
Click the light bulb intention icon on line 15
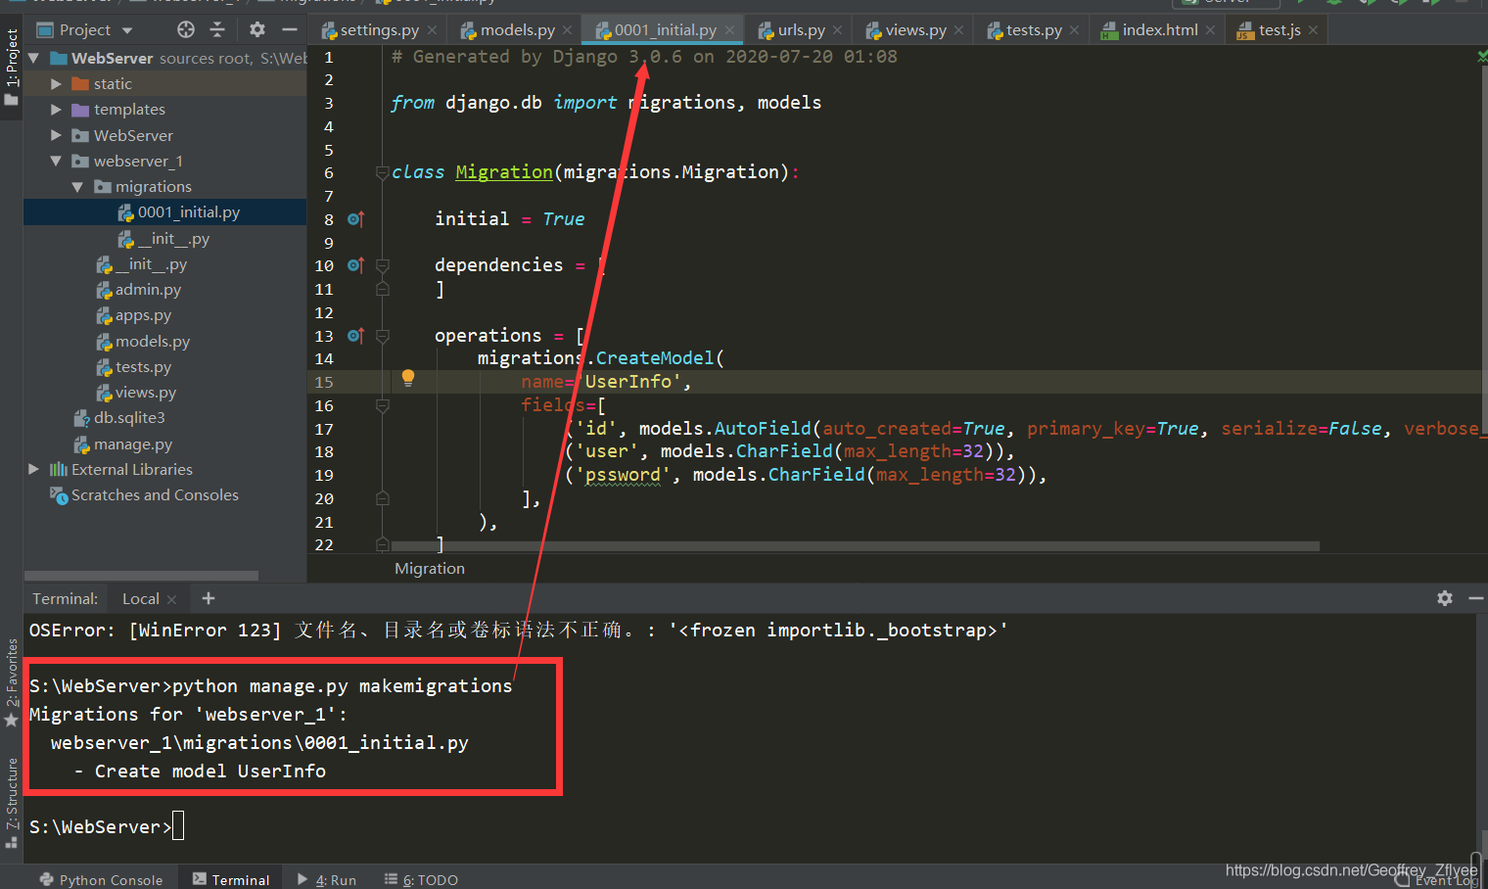click(408, 379)
